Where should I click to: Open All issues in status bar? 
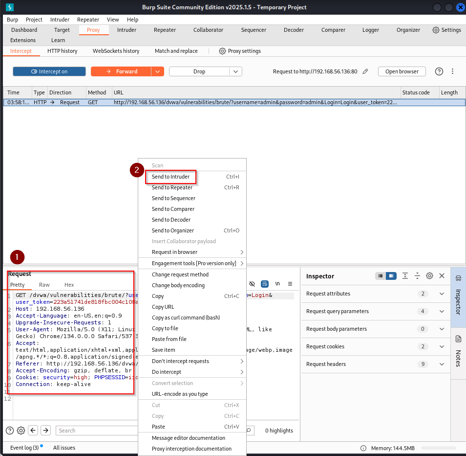tap(64, 448)
